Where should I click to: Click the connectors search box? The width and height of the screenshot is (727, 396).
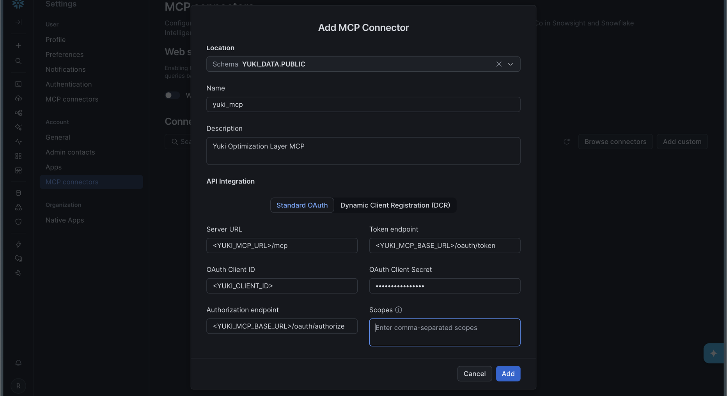click(x=179, y=141)
